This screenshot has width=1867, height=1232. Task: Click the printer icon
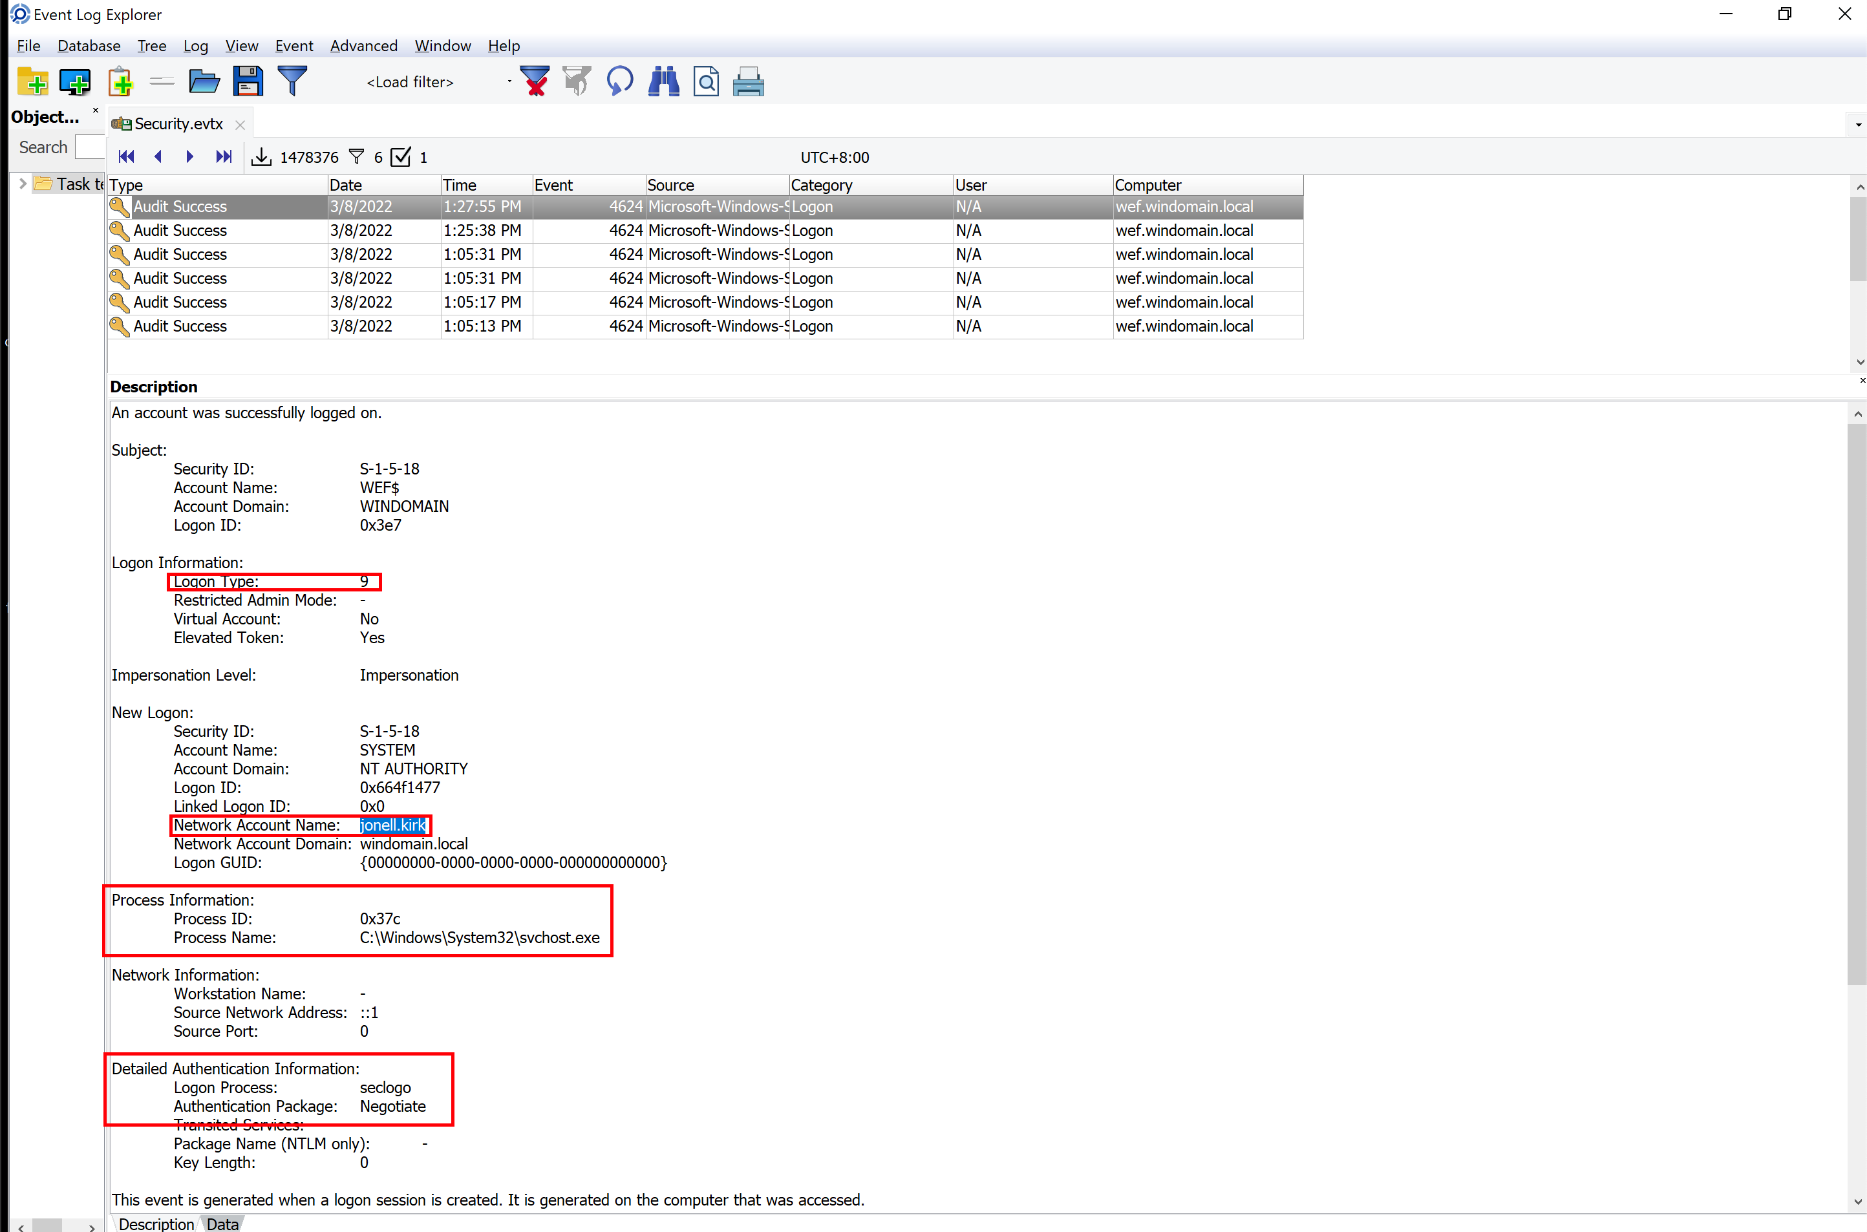coord(748,81)
